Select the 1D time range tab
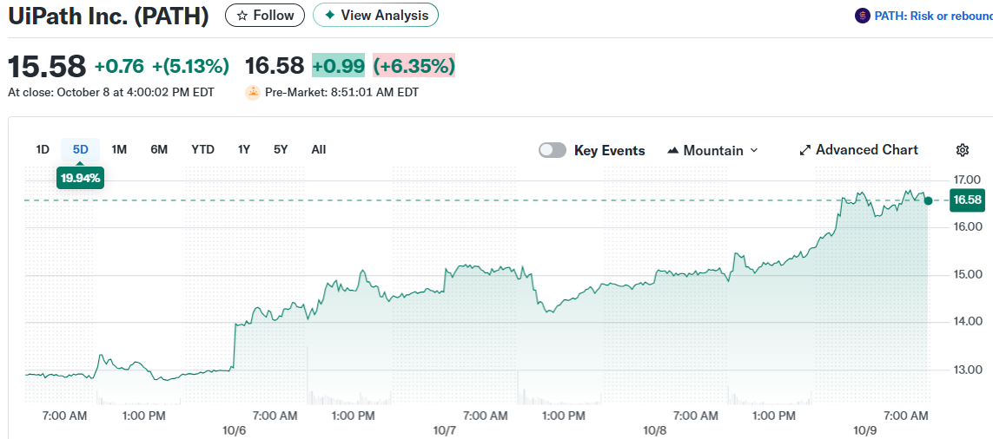 [x=43, y=149]
